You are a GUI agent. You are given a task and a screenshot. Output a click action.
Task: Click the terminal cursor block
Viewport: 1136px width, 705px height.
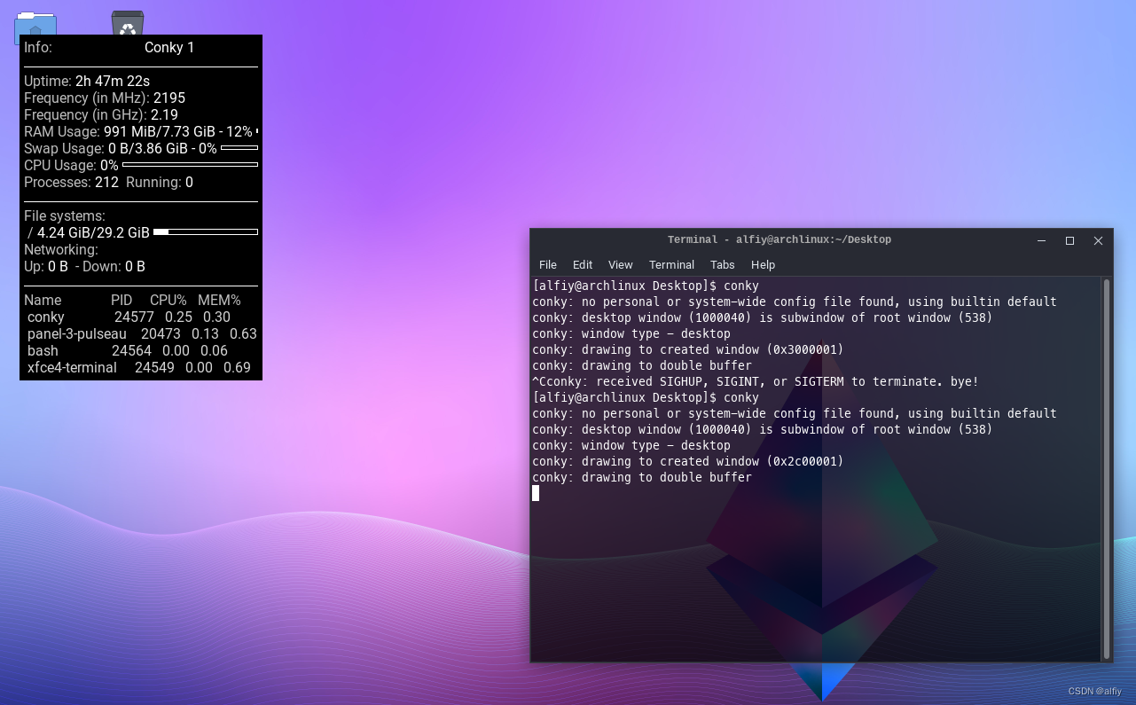tap(536, 493)
